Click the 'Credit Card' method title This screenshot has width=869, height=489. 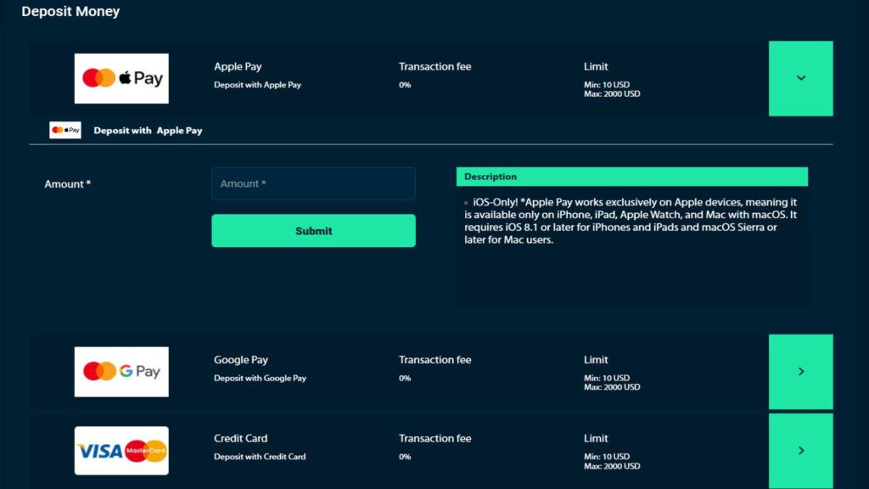pyautogui.click(x=240, y=438)
